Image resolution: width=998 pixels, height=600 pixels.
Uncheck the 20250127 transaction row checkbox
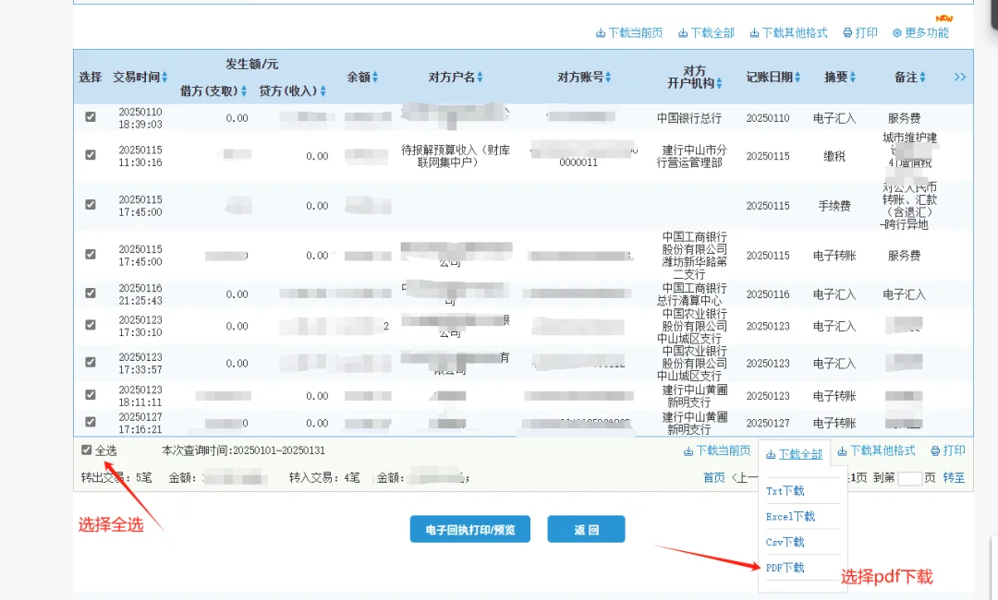pyautogui.click(x=90, y=422)
